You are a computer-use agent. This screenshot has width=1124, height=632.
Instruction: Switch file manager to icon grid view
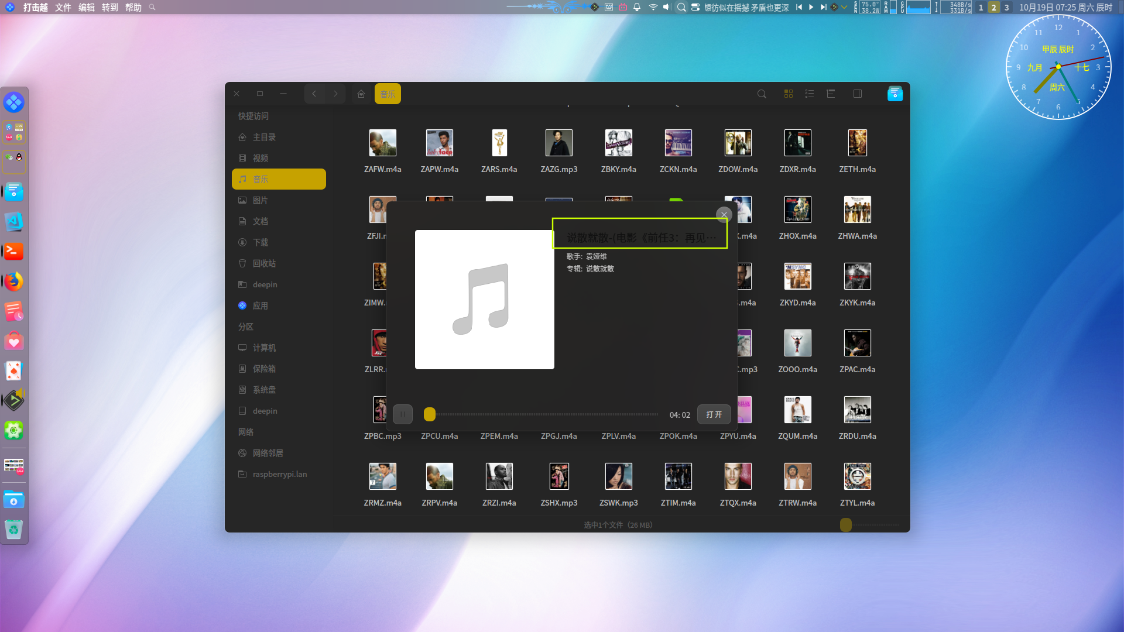[x=788, y=94]
